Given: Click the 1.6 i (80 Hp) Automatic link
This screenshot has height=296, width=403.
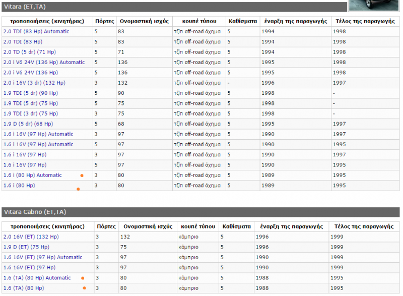Looking at the screenshot, I should 33,175.
